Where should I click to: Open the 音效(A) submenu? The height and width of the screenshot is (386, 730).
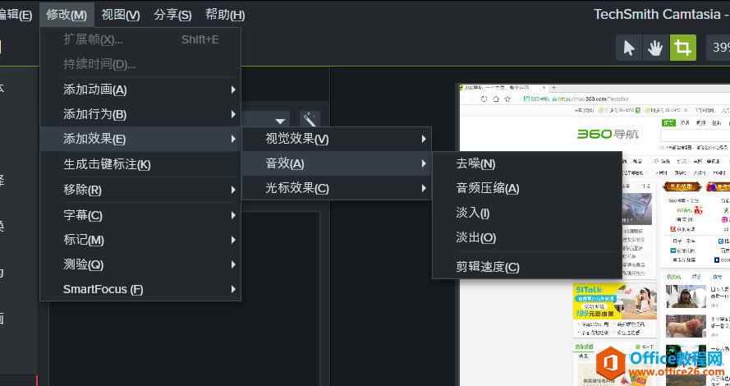(337, 163)
